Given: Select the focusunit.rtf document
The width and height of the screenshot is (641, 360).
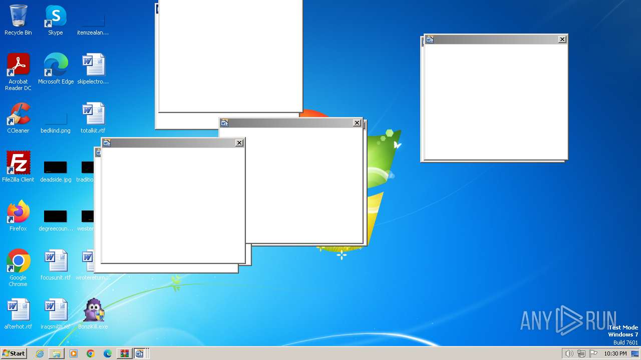Looking at the screenshot, I should [x=56, y=265].
